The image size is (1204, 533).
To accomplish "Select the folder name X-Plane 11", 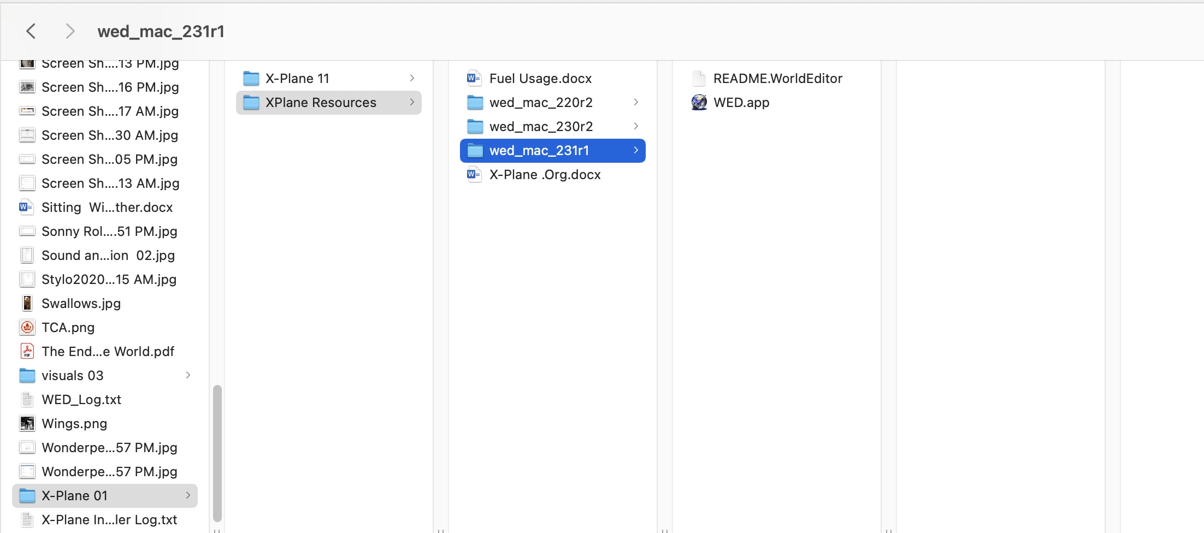I will (298, 78).
